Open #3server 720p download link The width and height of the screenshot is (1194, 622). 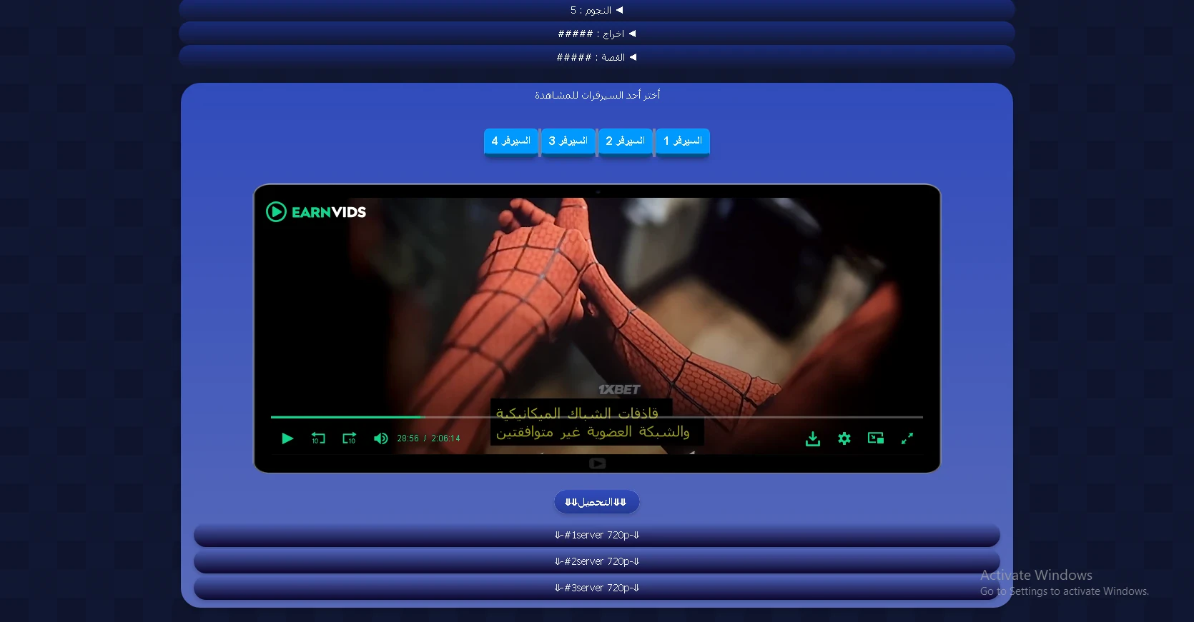point(597,588)
